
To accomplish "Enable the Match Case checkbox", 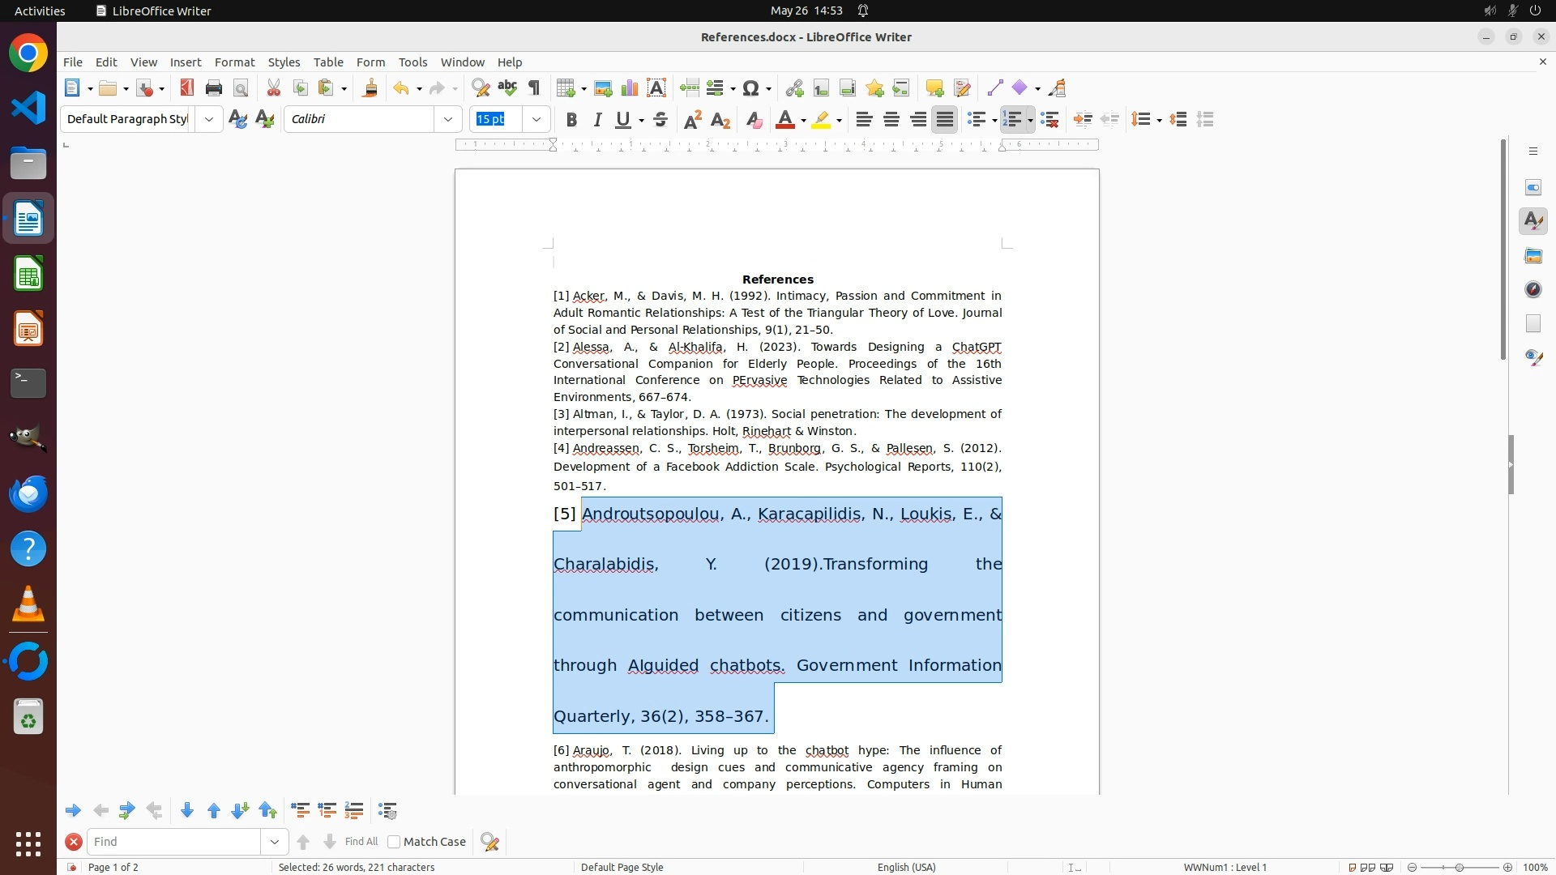I will pos(394,842).
